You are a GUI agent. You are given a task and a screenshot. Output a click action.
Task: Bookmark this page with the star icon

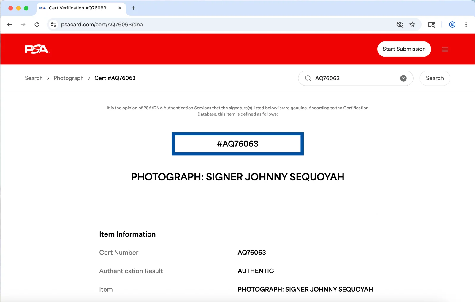pos(412,25)
